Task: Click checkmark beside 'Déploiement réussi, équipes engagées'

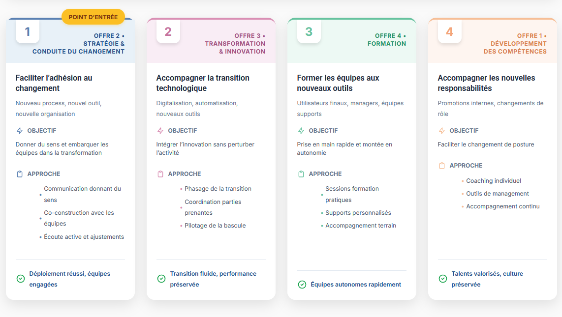Action: click(21, 279)
